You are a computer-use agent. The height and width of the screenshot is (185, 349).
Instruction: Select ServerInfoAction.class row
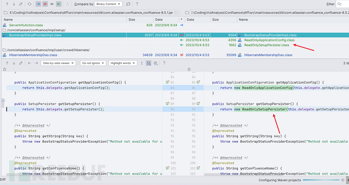[x=26, y=25]
